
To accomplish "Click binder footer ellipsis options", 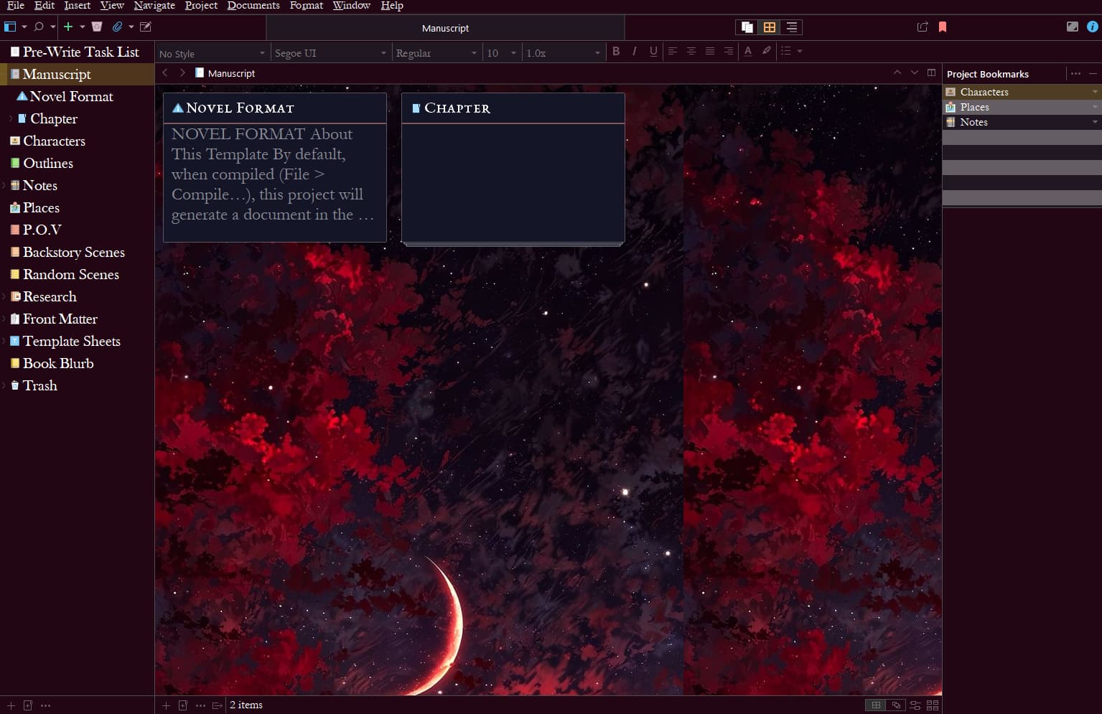I will point(46,705).
